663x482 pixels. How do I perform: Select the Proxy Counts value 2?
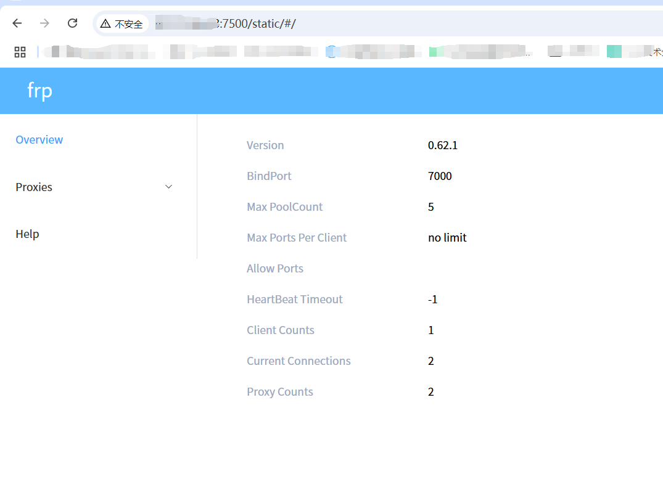[431, 392]
